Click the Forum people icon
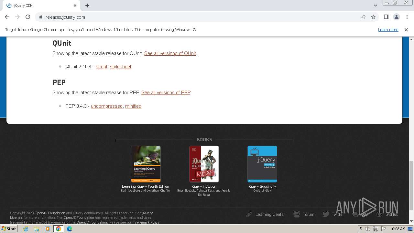The width and height of the screenshot is (414, 233). pos(297,214)
